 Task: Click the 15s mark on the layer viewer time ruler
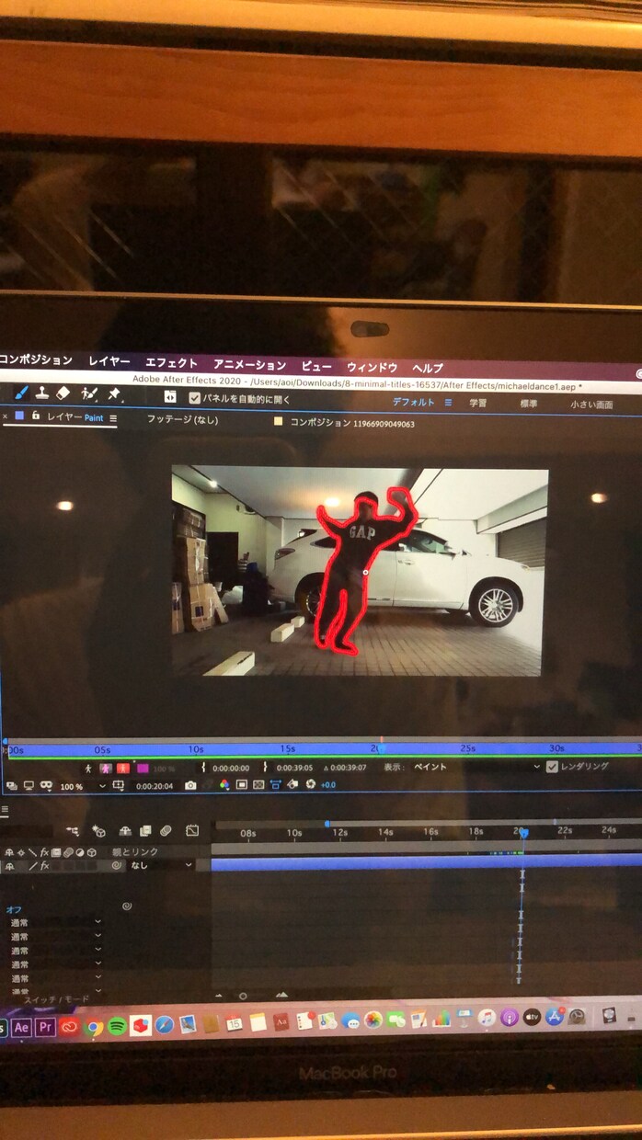tap(287, 749)
